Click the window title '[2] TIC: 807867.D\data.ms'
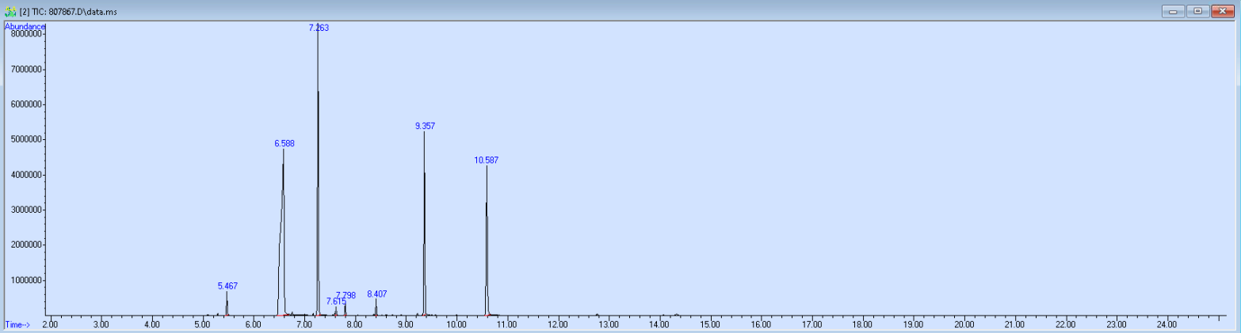 (x=68, y=12)
